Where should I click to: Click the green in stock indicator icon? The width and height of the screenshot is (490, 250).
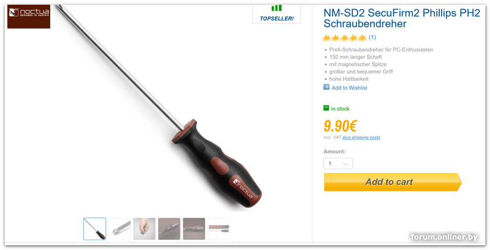(326, 108)
